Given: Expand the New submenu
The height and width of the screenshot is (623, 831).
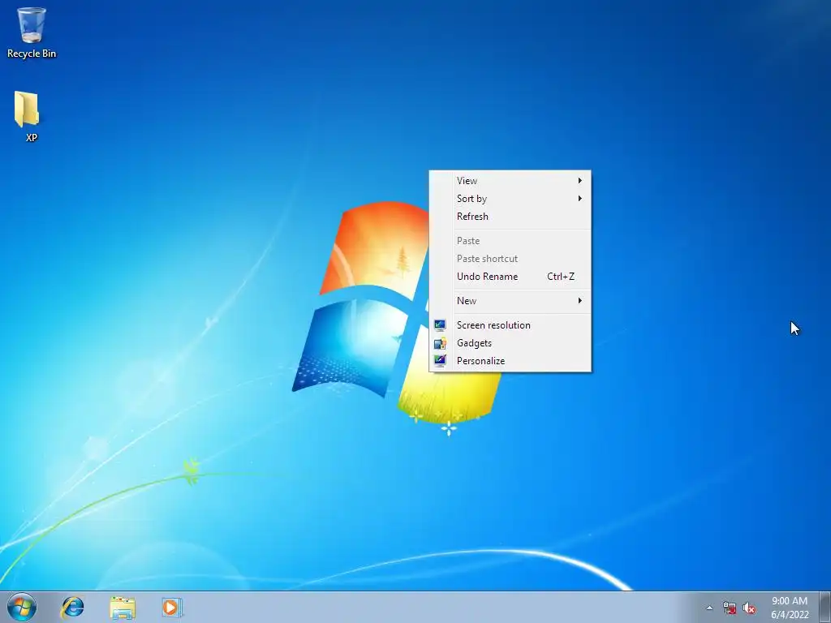Looking at the screenshot, I should point(510,301).
